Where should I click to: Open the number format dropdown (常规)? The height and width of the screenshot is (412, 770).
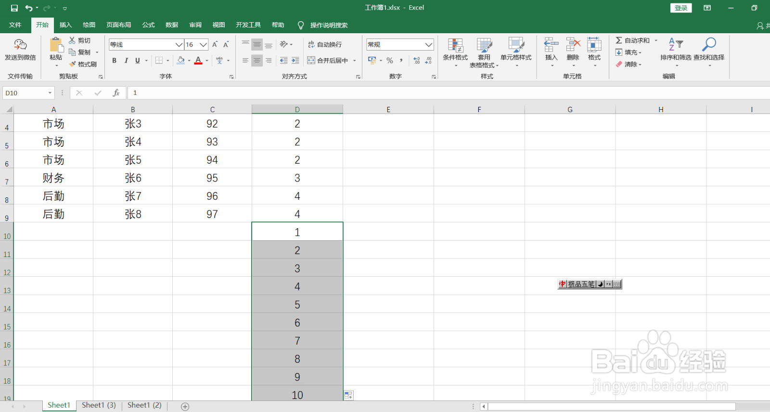tap(428, 45)
